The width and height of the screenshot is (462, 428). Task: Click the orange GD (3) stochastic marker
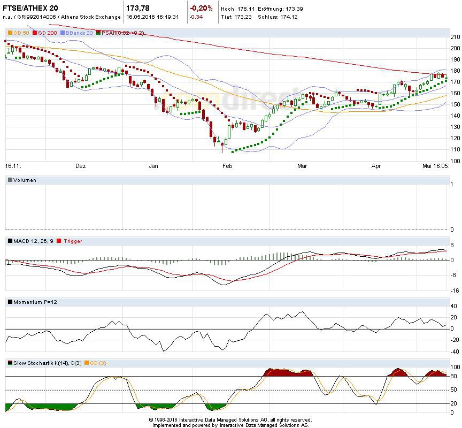(x=87, y=363)
